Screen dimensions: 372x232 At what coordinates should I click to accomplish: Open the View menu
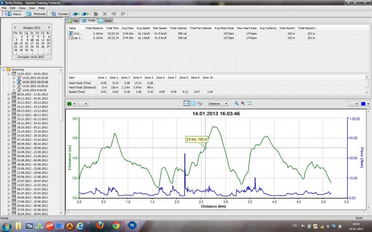point(22,8)
